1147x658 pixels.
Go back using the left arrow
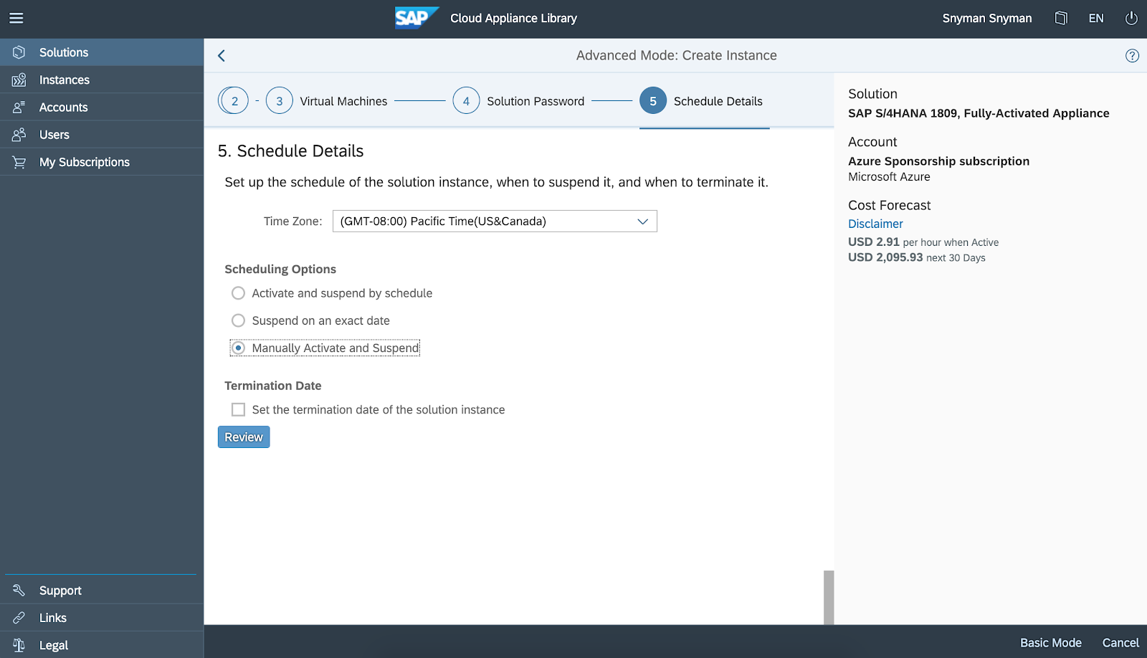pos(222,56)
